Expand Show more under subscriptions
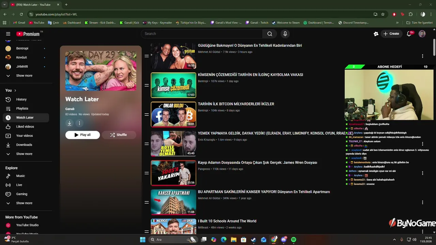The height and width of the screenshot is (245, 436). point(26,76)
